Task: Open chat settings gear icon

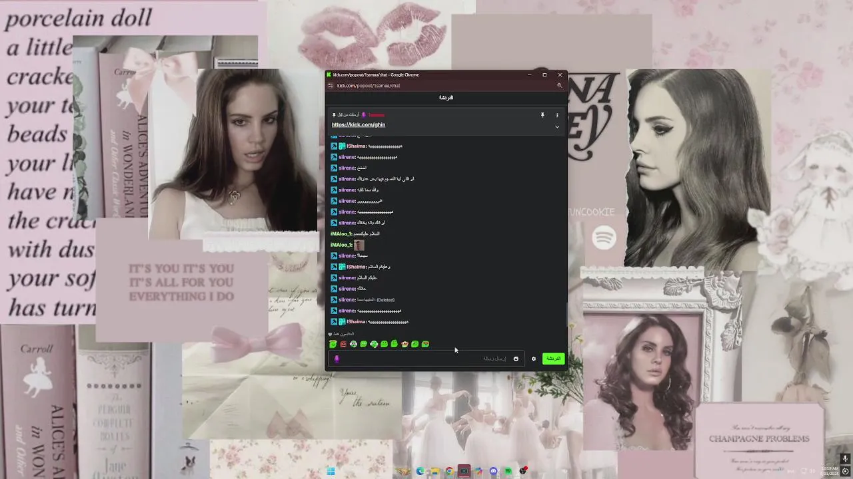Action: pyautogui.click(x=533, y=359)
